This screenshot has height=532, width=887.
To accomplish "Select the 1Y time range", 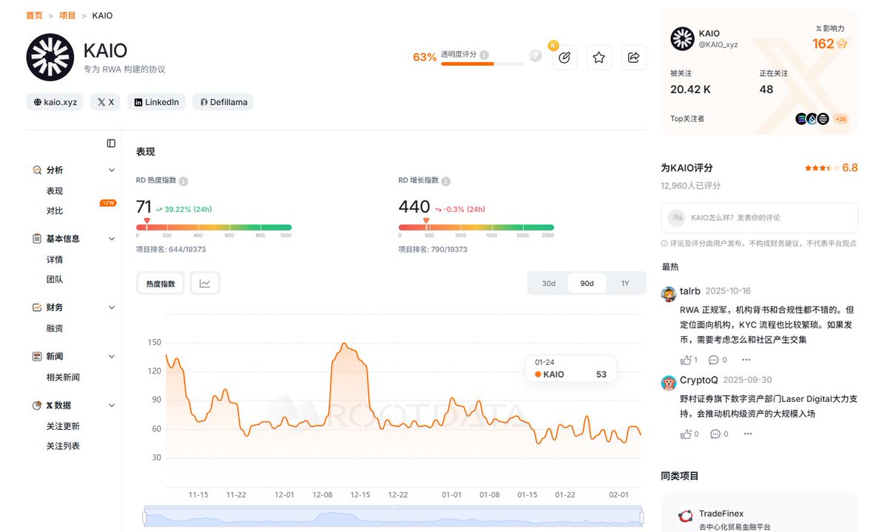I will 625,283.
